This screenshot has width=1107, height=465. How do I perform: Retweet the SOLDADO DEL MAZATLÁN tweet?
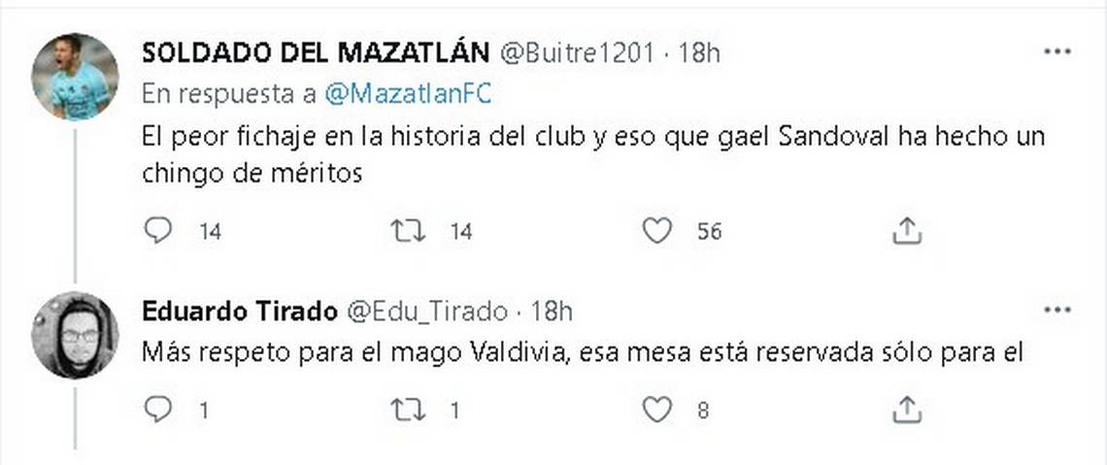408,230
